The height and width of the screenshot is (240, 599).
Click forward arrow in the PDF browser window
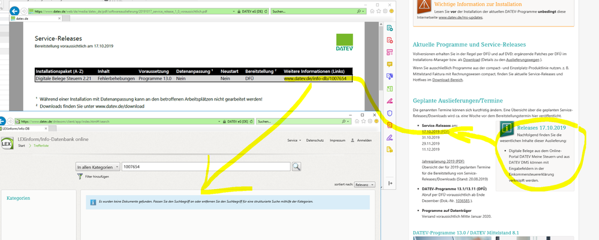point(24,11)
